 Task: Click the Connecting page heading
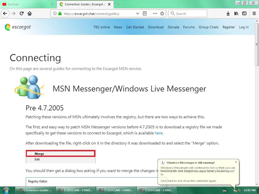tap(35, 58)
